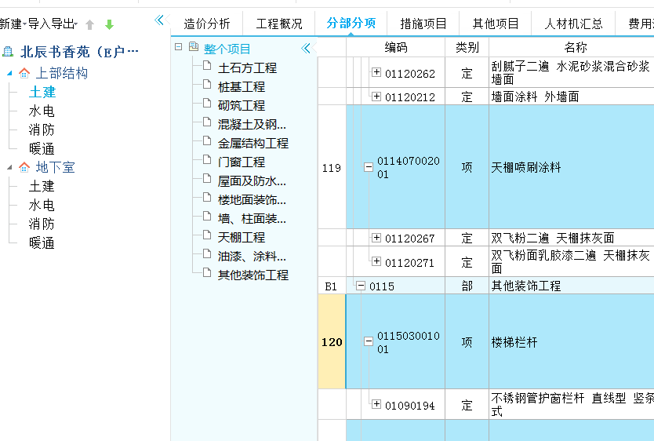Click the green move-down arrow icon

tap(109, 24)
